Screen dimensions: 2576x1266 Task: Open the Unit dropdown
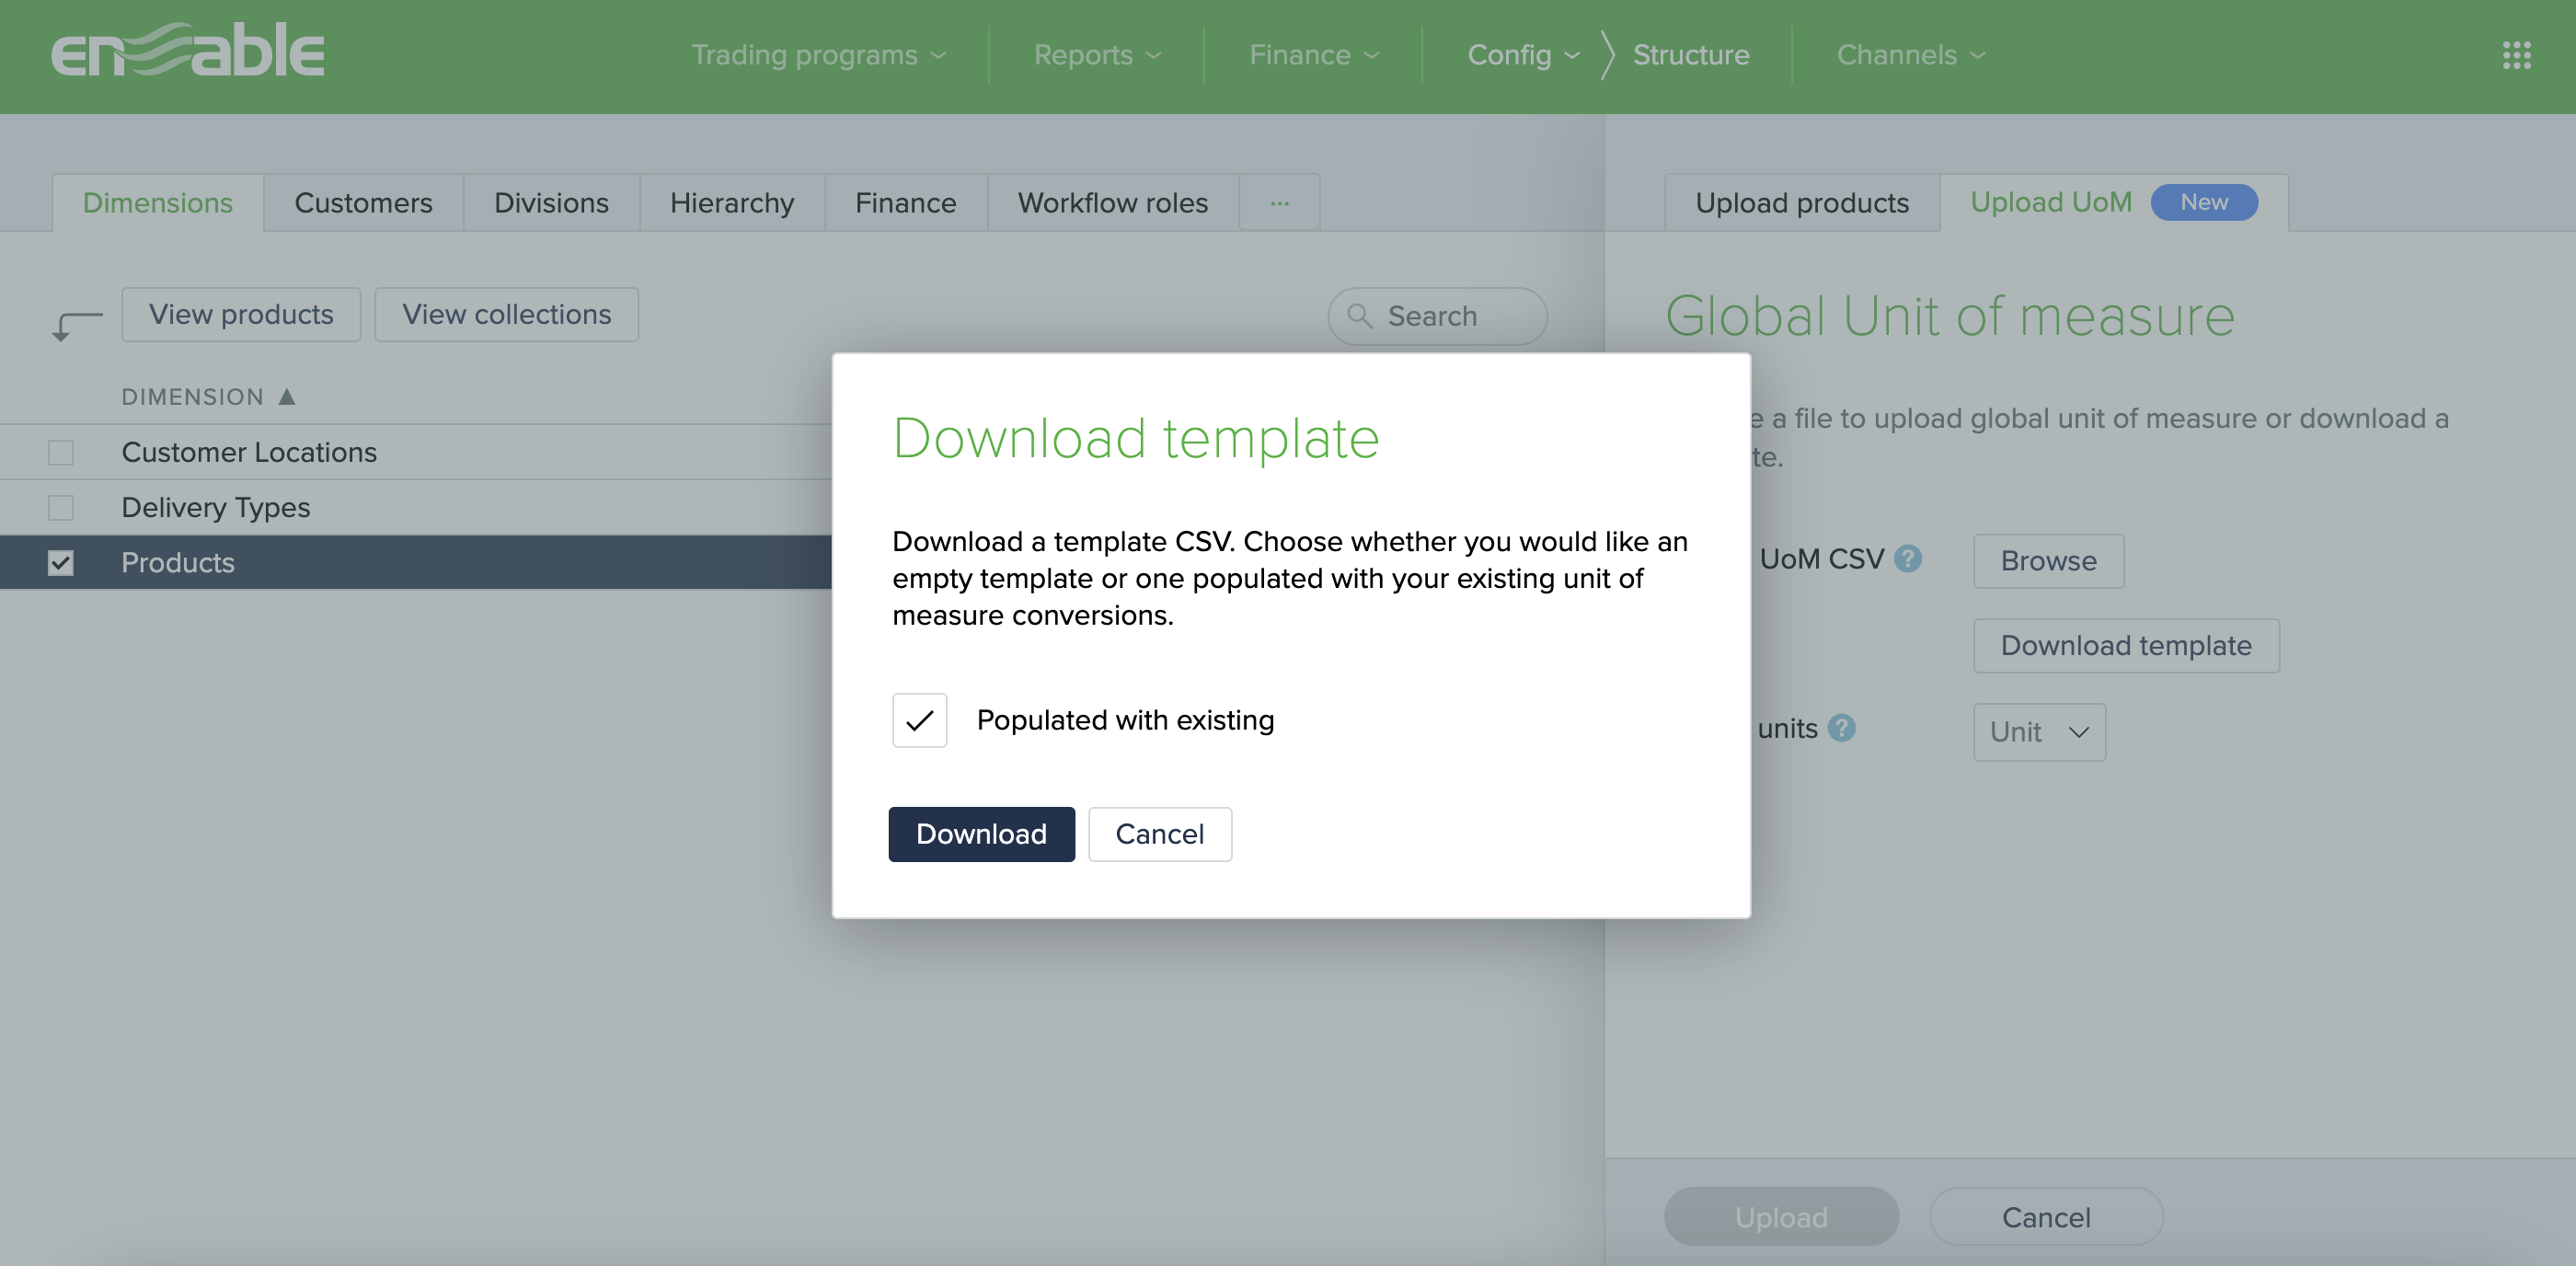pos(2037,732)
